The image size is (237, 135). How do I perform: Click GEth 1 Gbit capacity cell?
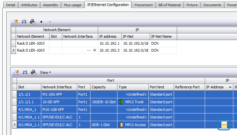click(104, 125)
